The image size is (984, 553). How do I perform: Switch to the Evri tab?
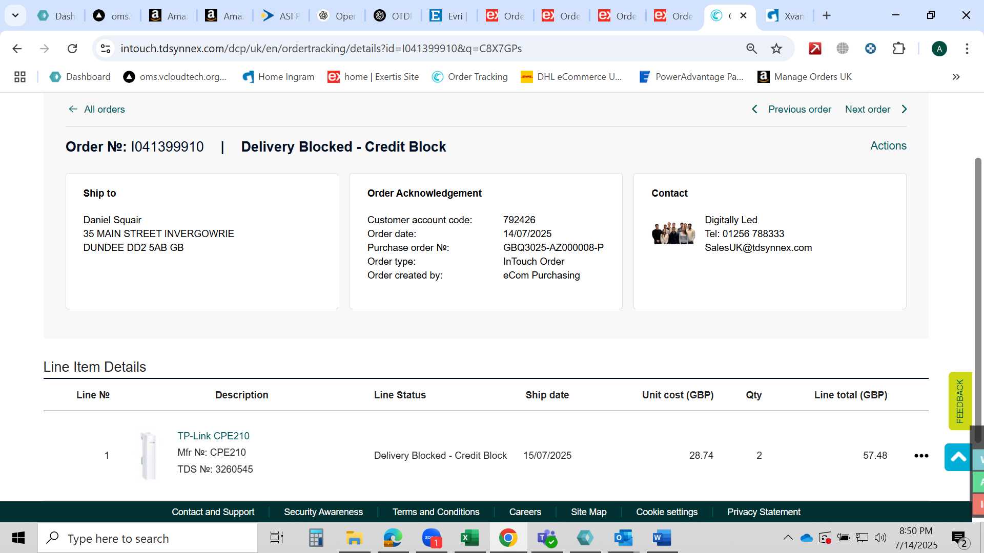[x=448, y=16]
